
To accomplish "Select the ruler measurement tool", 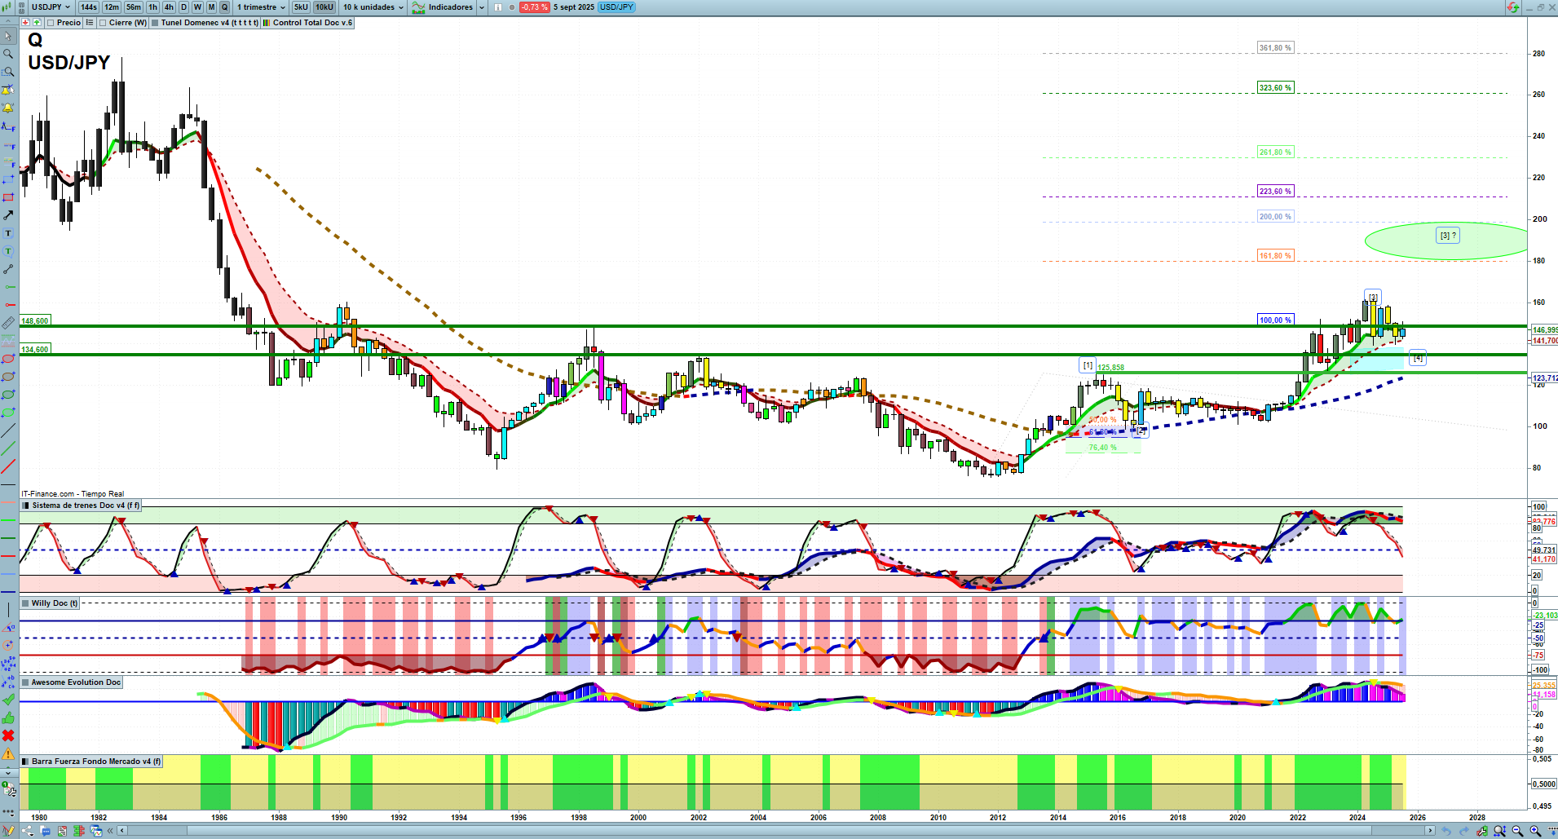I will click(x=8, y=323).
